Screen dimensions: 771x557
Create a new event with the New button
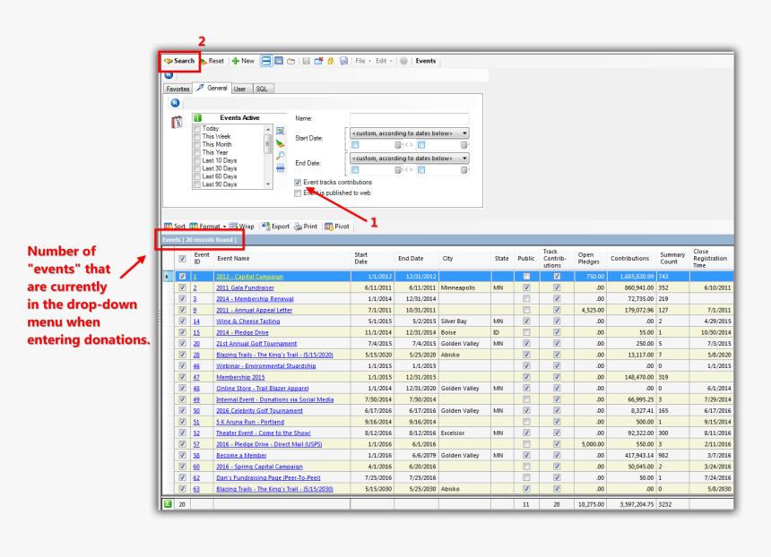242,61
